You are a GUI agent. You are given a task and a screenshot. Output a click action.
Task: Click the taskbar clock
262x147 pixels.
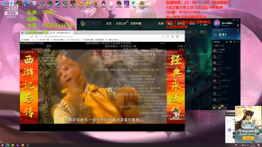click(x=253, y=145)
